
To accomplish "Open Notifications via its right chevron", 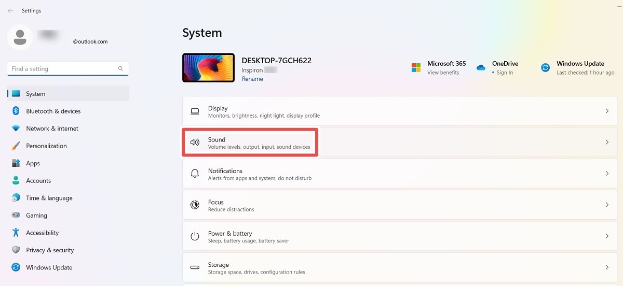I will coord(607,174).
